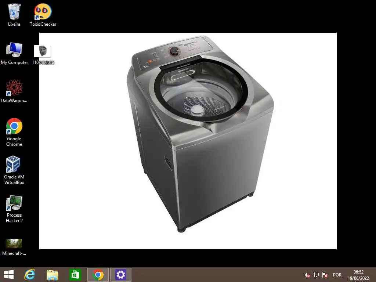The height and width of the screenshot is (282, 376).
Task: Open the My Computer desktop icon
Action: (14, 53)
